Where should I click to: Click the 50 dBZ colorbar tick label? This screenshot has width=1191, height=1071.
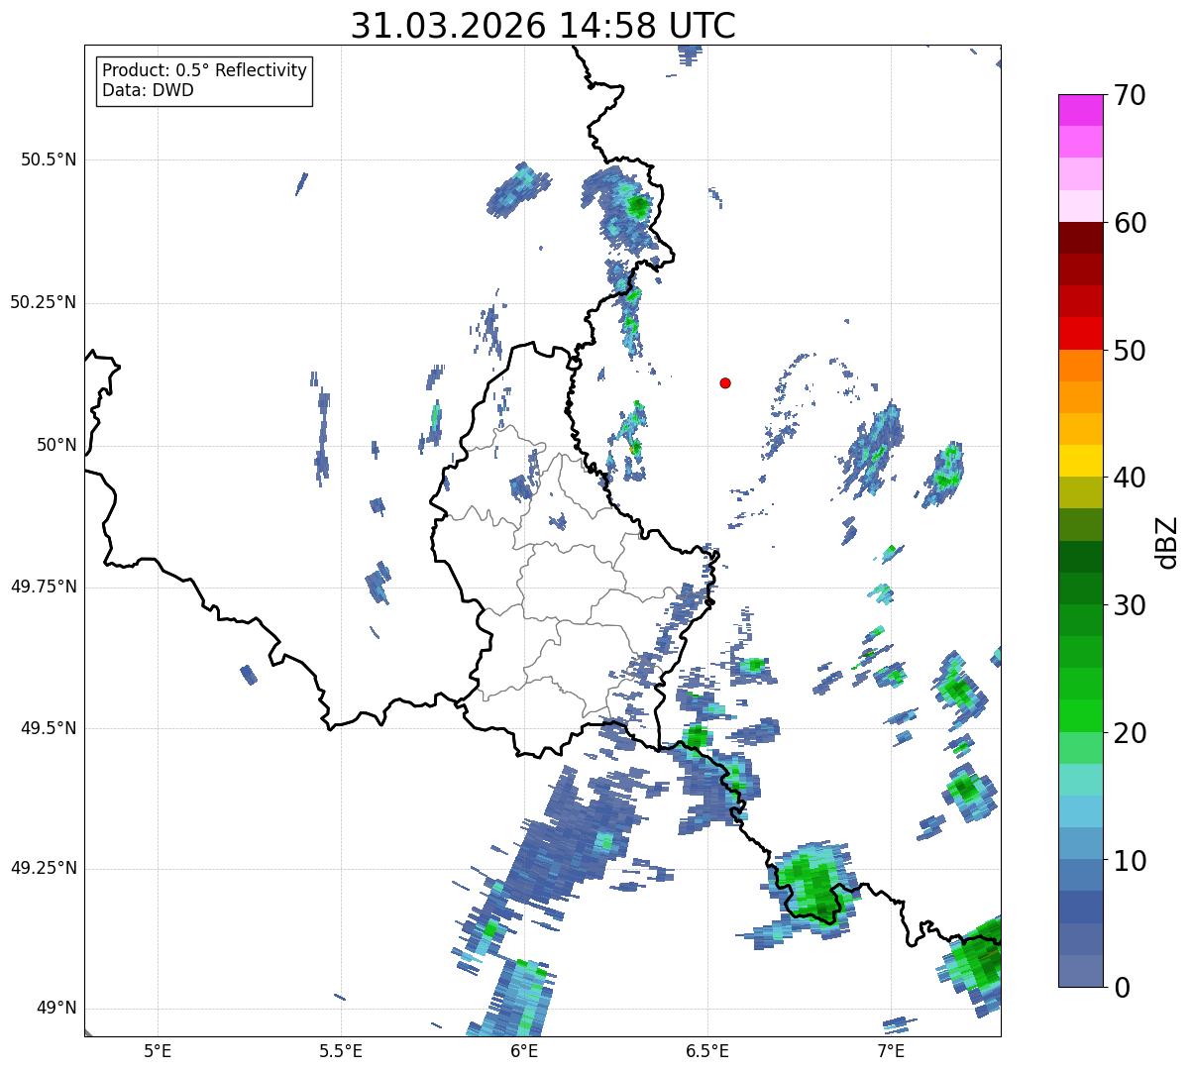(x=1131, y=351)
